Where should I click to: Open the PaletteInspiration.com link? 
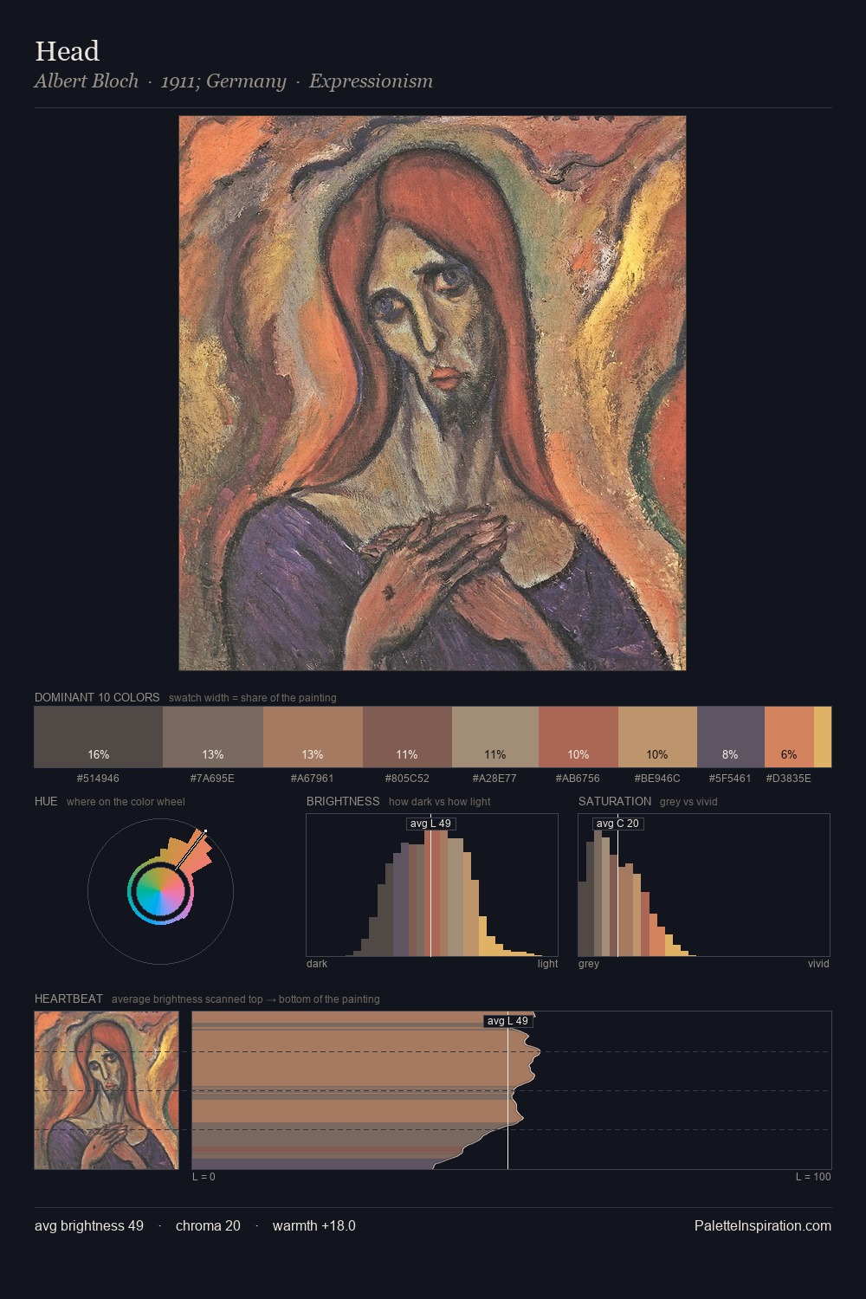pyautogui.click(x=763, y=1225)
